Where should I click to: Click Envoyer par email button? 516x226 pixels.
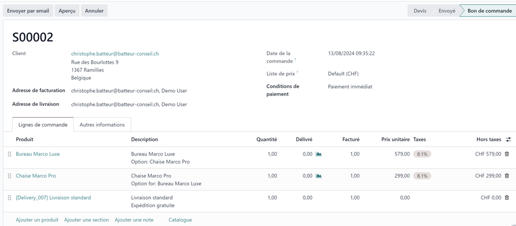tap(28, 11)
